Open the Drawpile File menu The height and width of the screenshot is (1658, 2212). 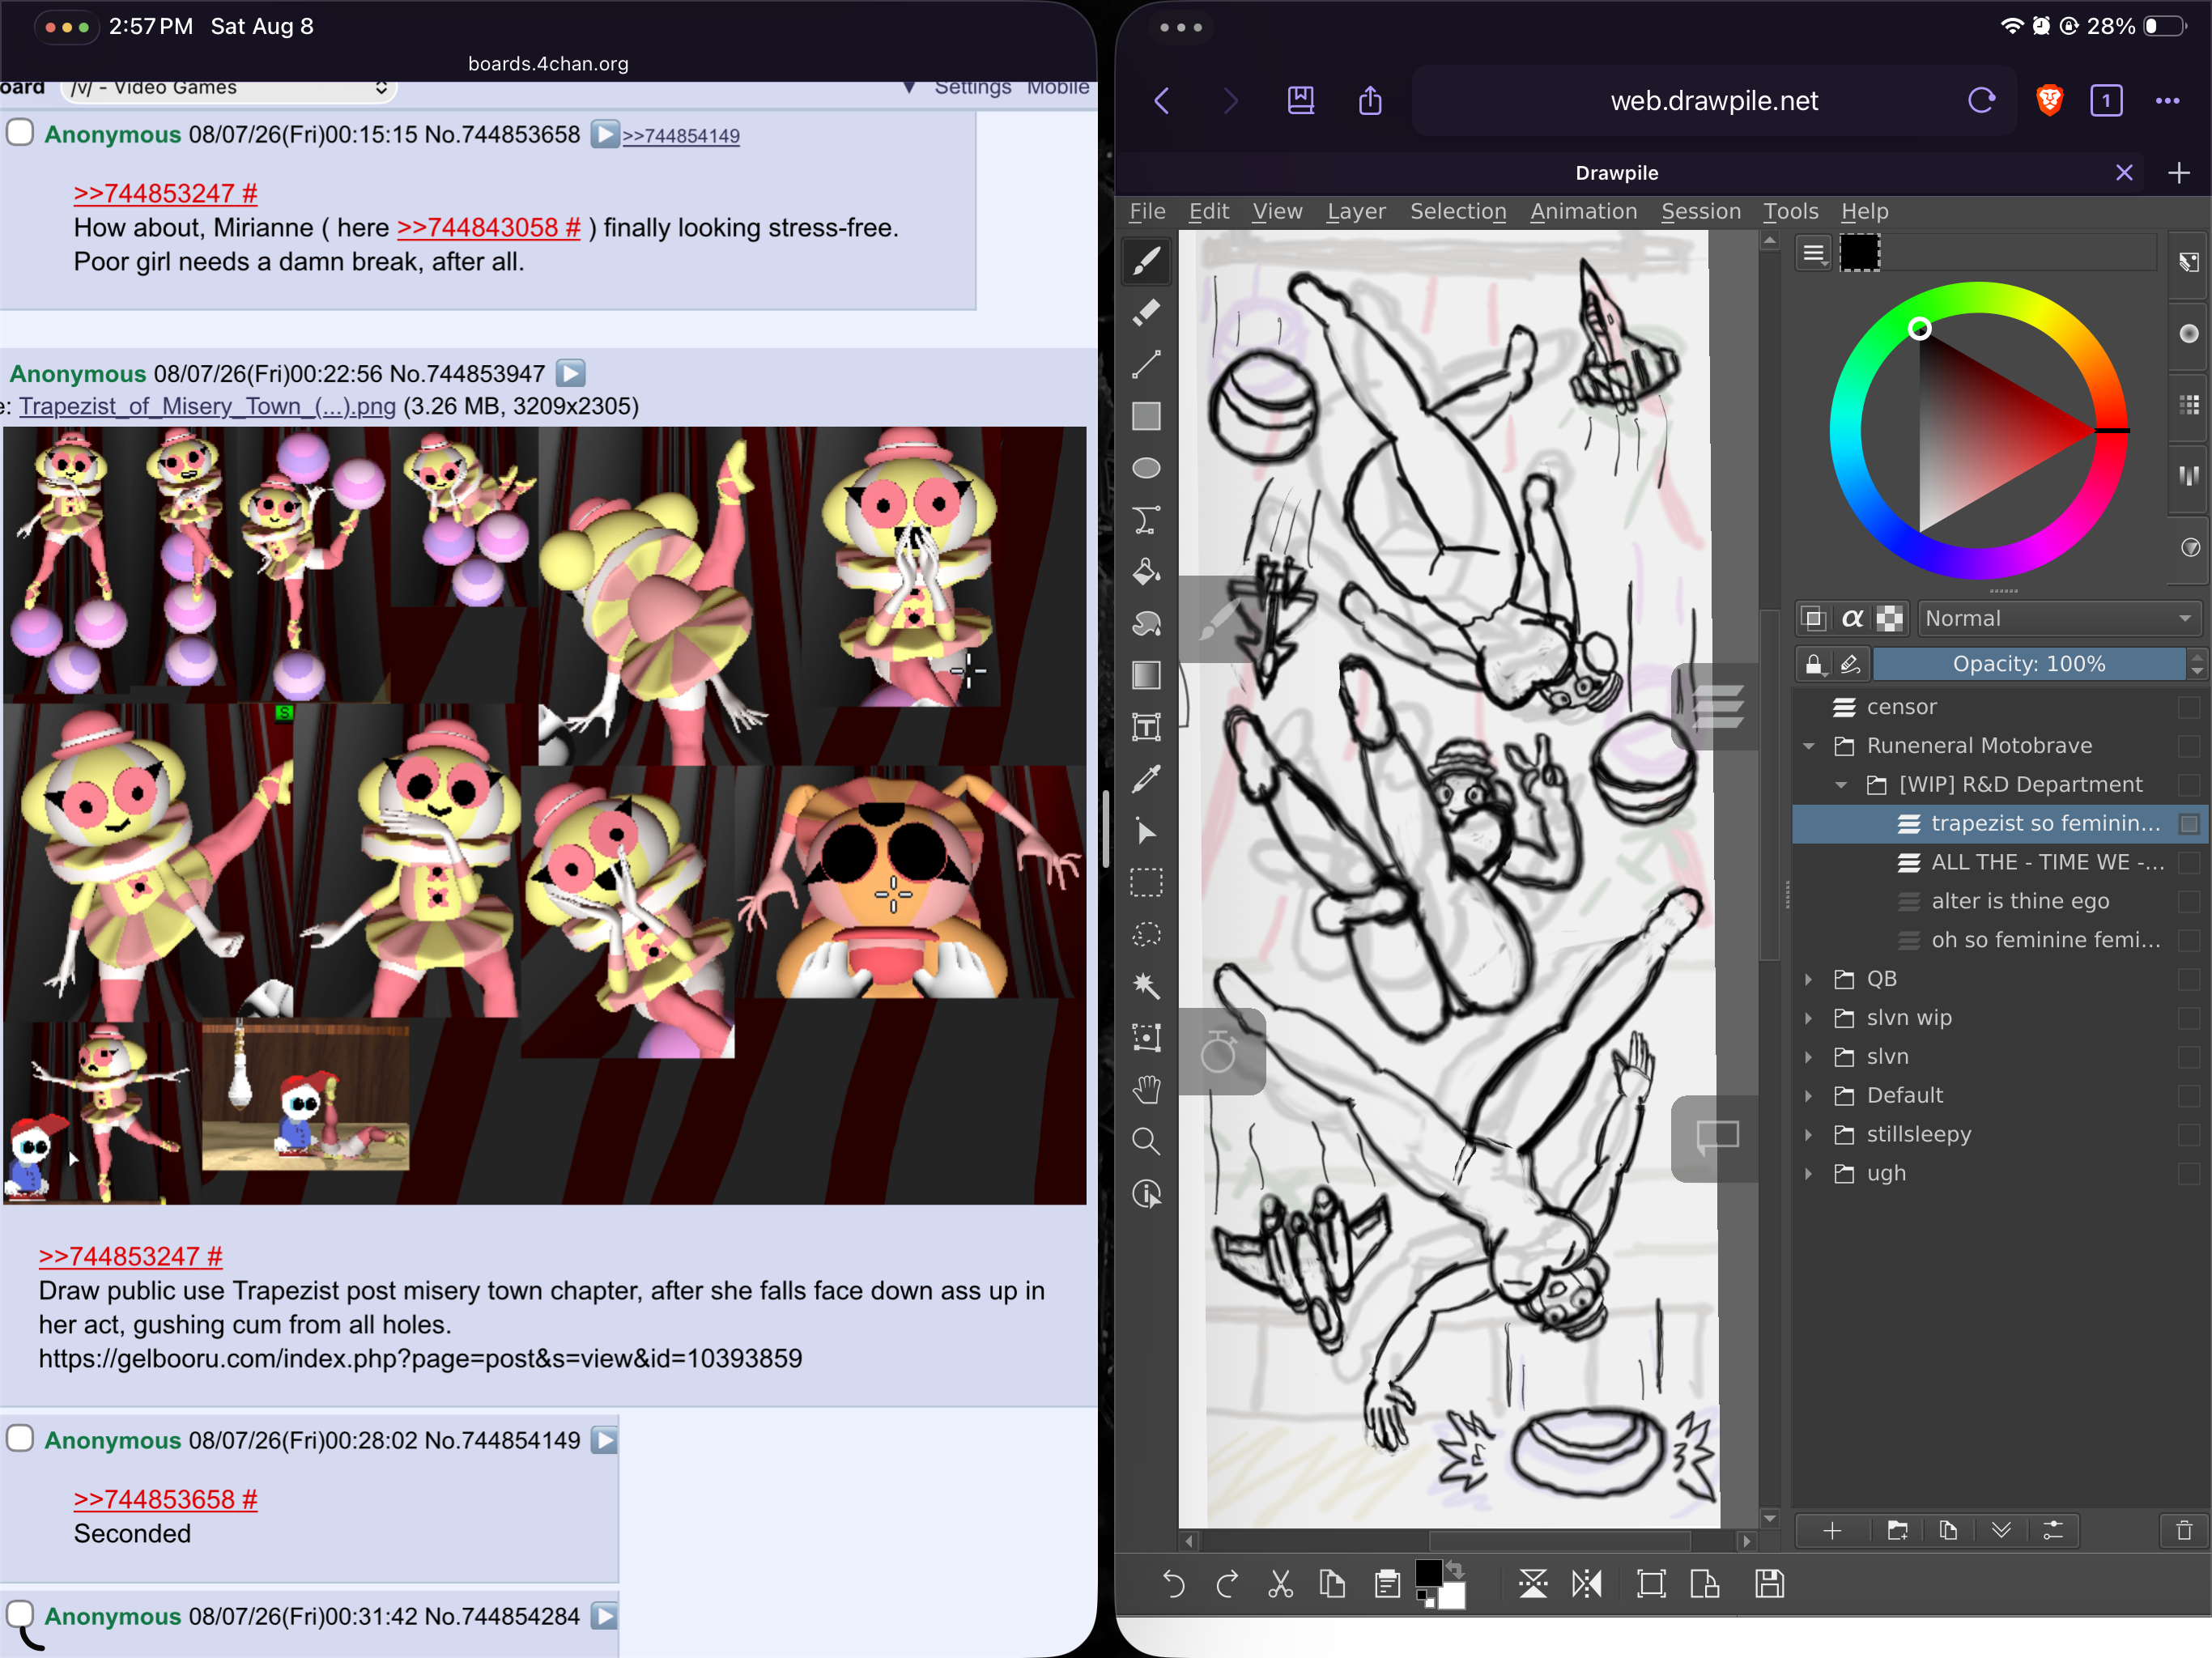(1147, 211)
